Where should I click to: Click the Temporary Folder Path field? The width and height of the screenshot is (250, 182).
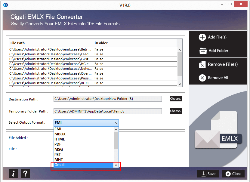click(x=108, y=111)
